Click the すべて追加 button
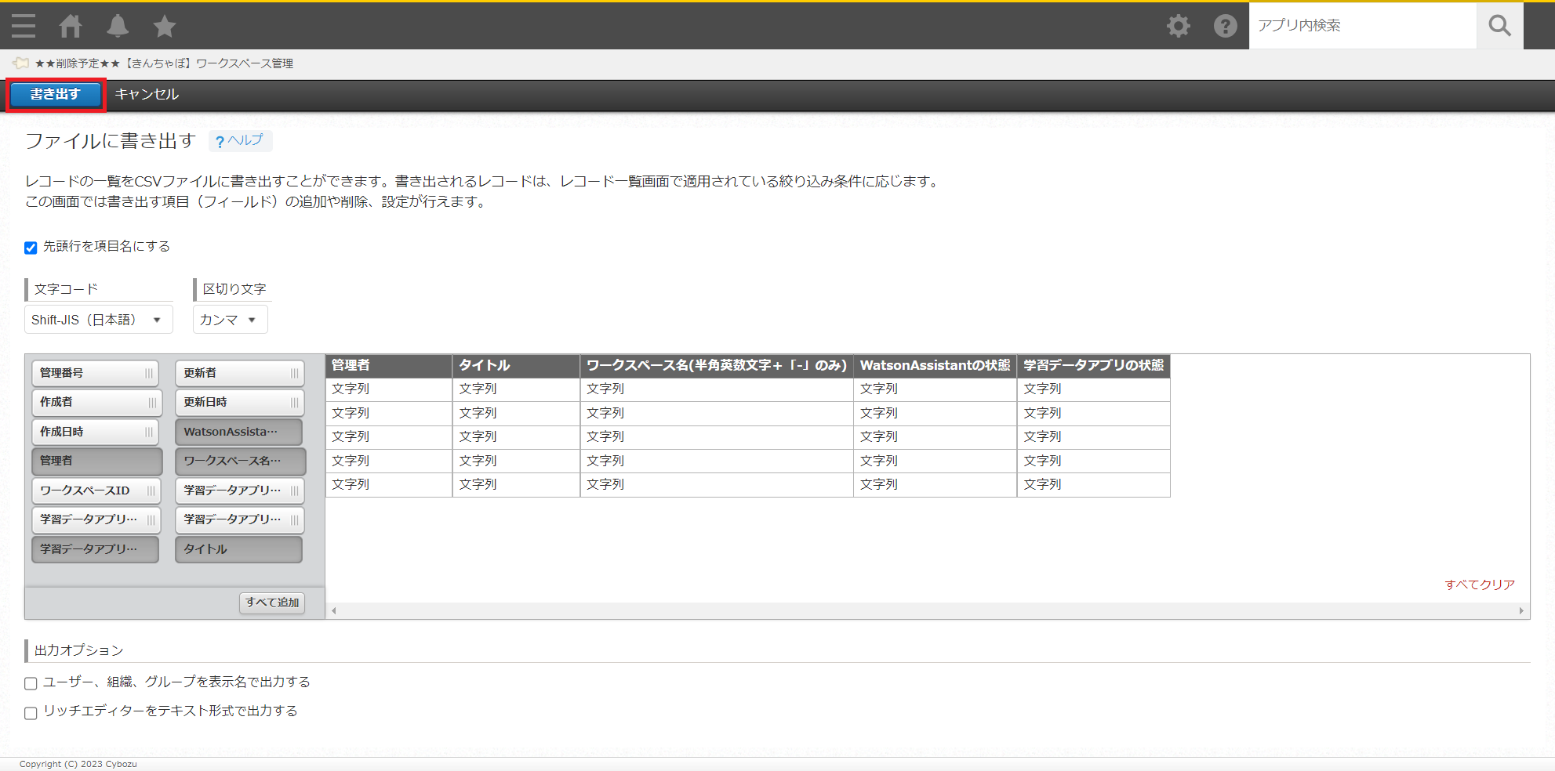The width and height of the screenshot is (1555, 771). [x=272, y=603]
